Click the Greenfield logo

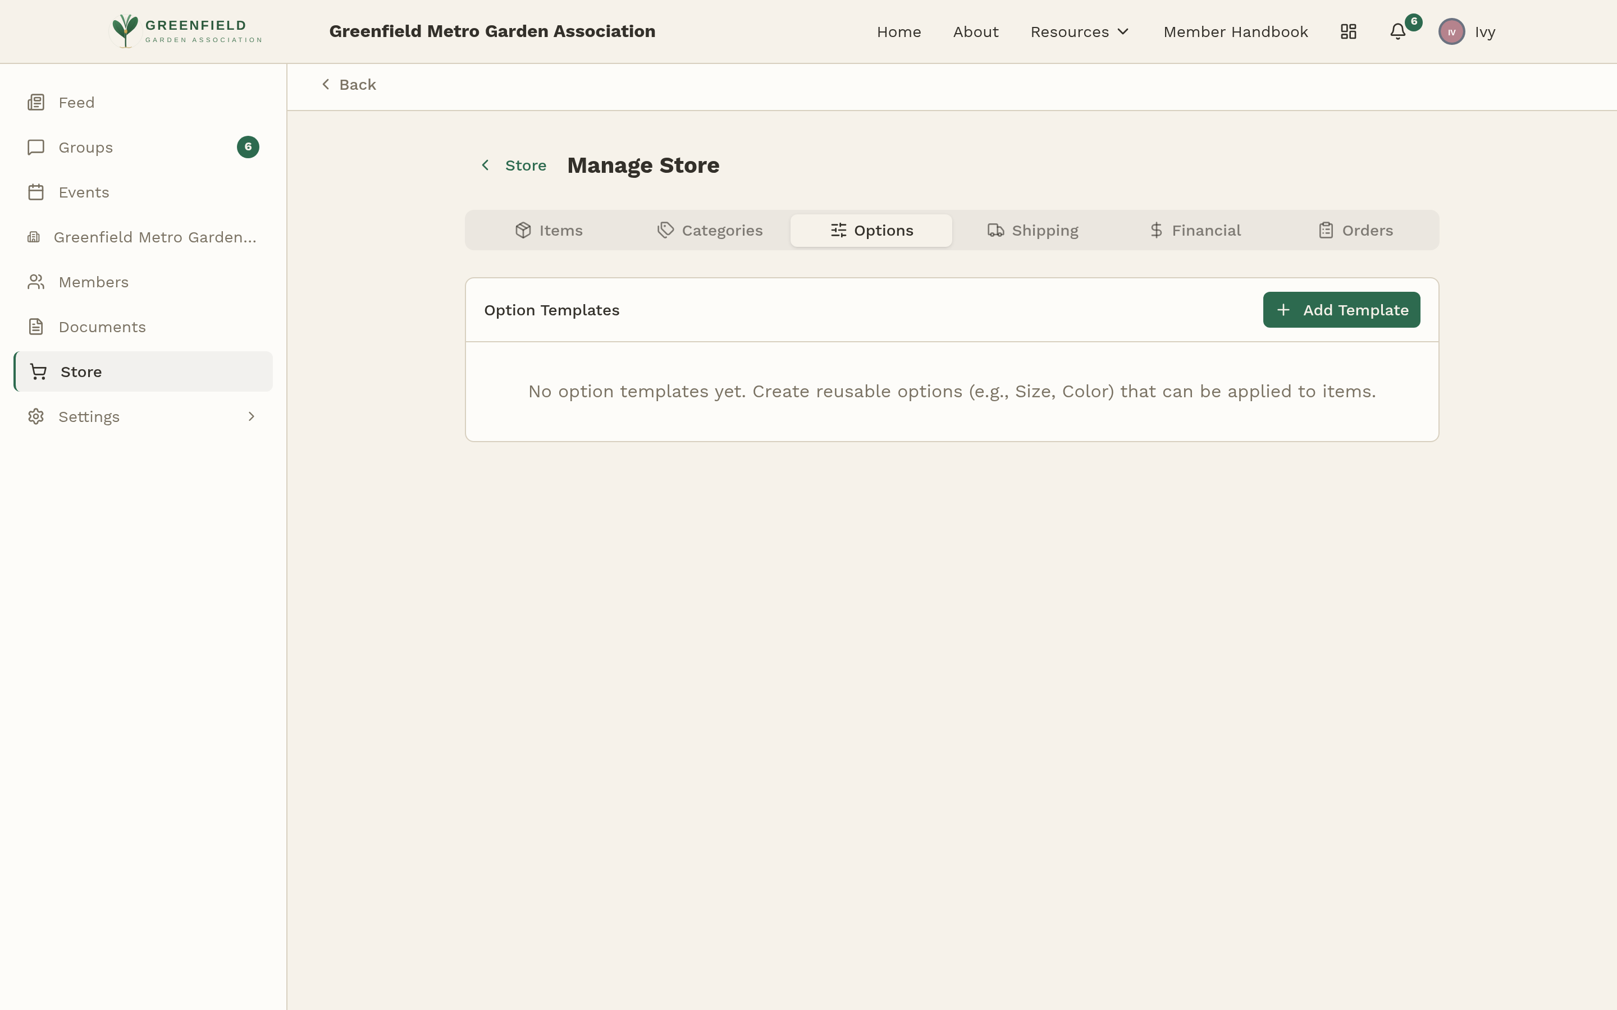pyautogui.click(x=185, y=31)
